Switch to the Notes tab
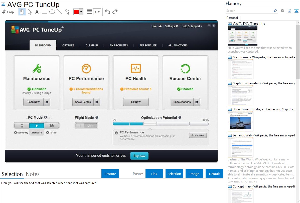This screenshot has height=203, width=300. point(33,174)
